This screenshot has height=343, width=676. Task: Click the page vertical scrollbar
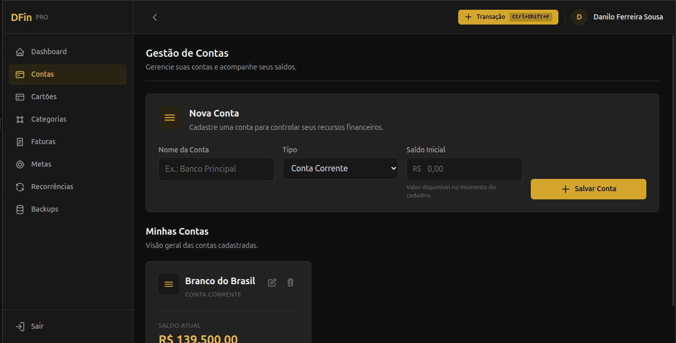673,170
